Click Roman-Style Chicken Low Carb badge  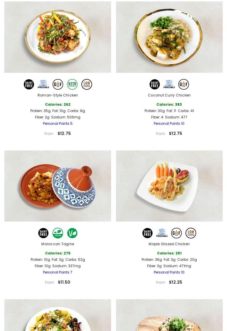pyautogui.click(x=87, y=84)
